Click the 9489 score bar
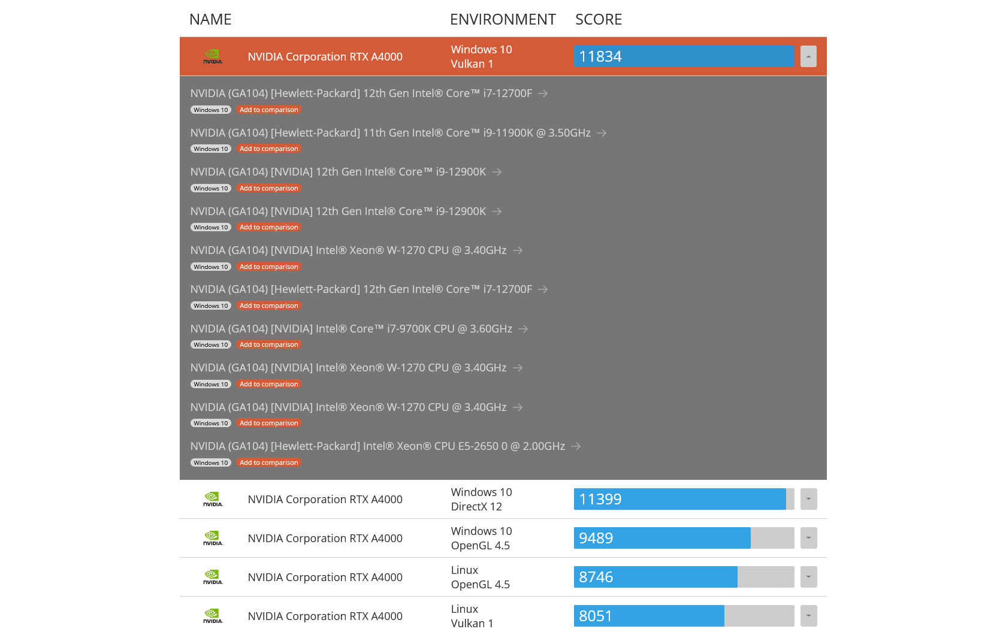1006x635 pixels. pos(684,538)
